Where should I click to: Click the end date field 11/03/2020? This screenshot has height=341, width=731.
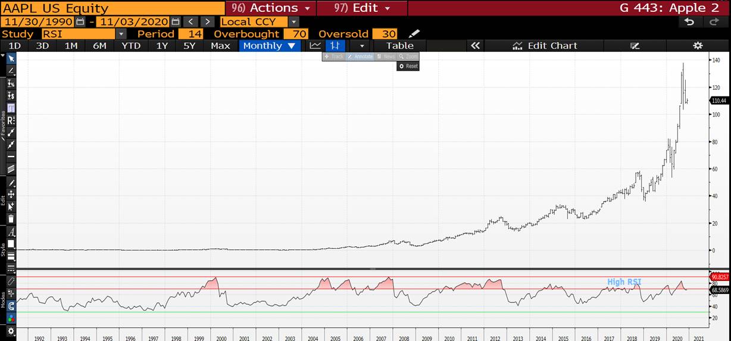(133, 22)
